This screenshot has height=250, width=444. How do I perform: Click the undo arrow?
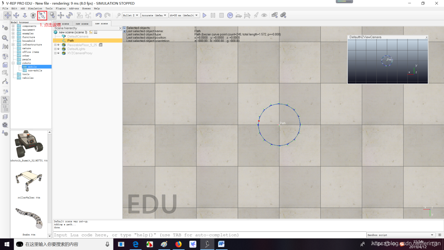click(98, 15)
